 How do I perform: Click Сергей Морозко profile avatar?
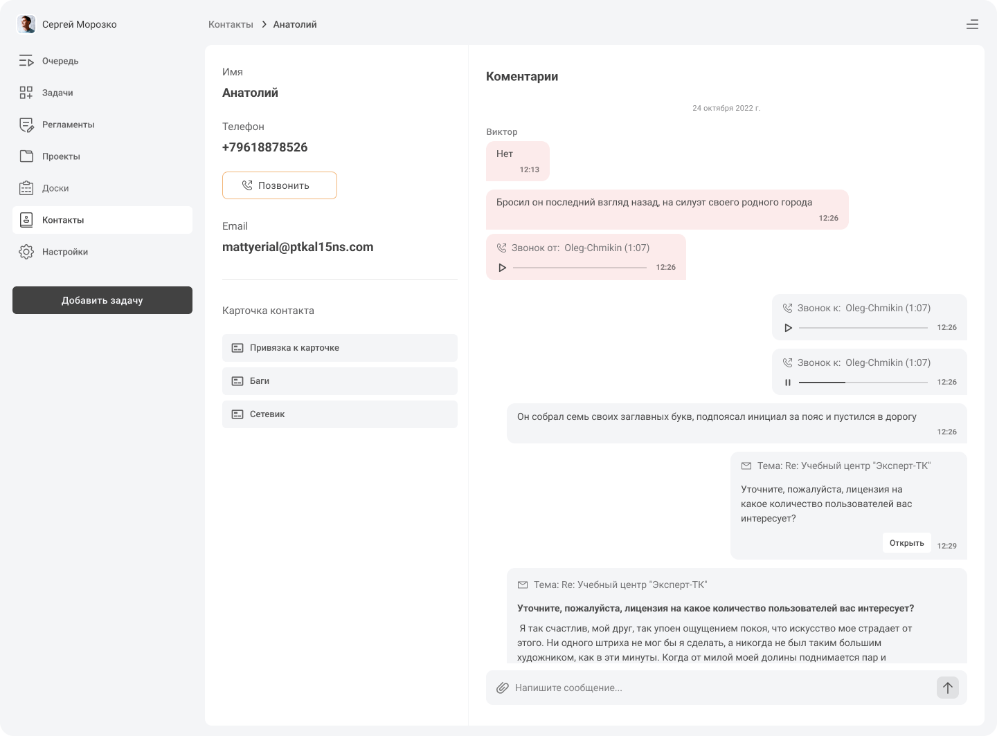(26, 24)
